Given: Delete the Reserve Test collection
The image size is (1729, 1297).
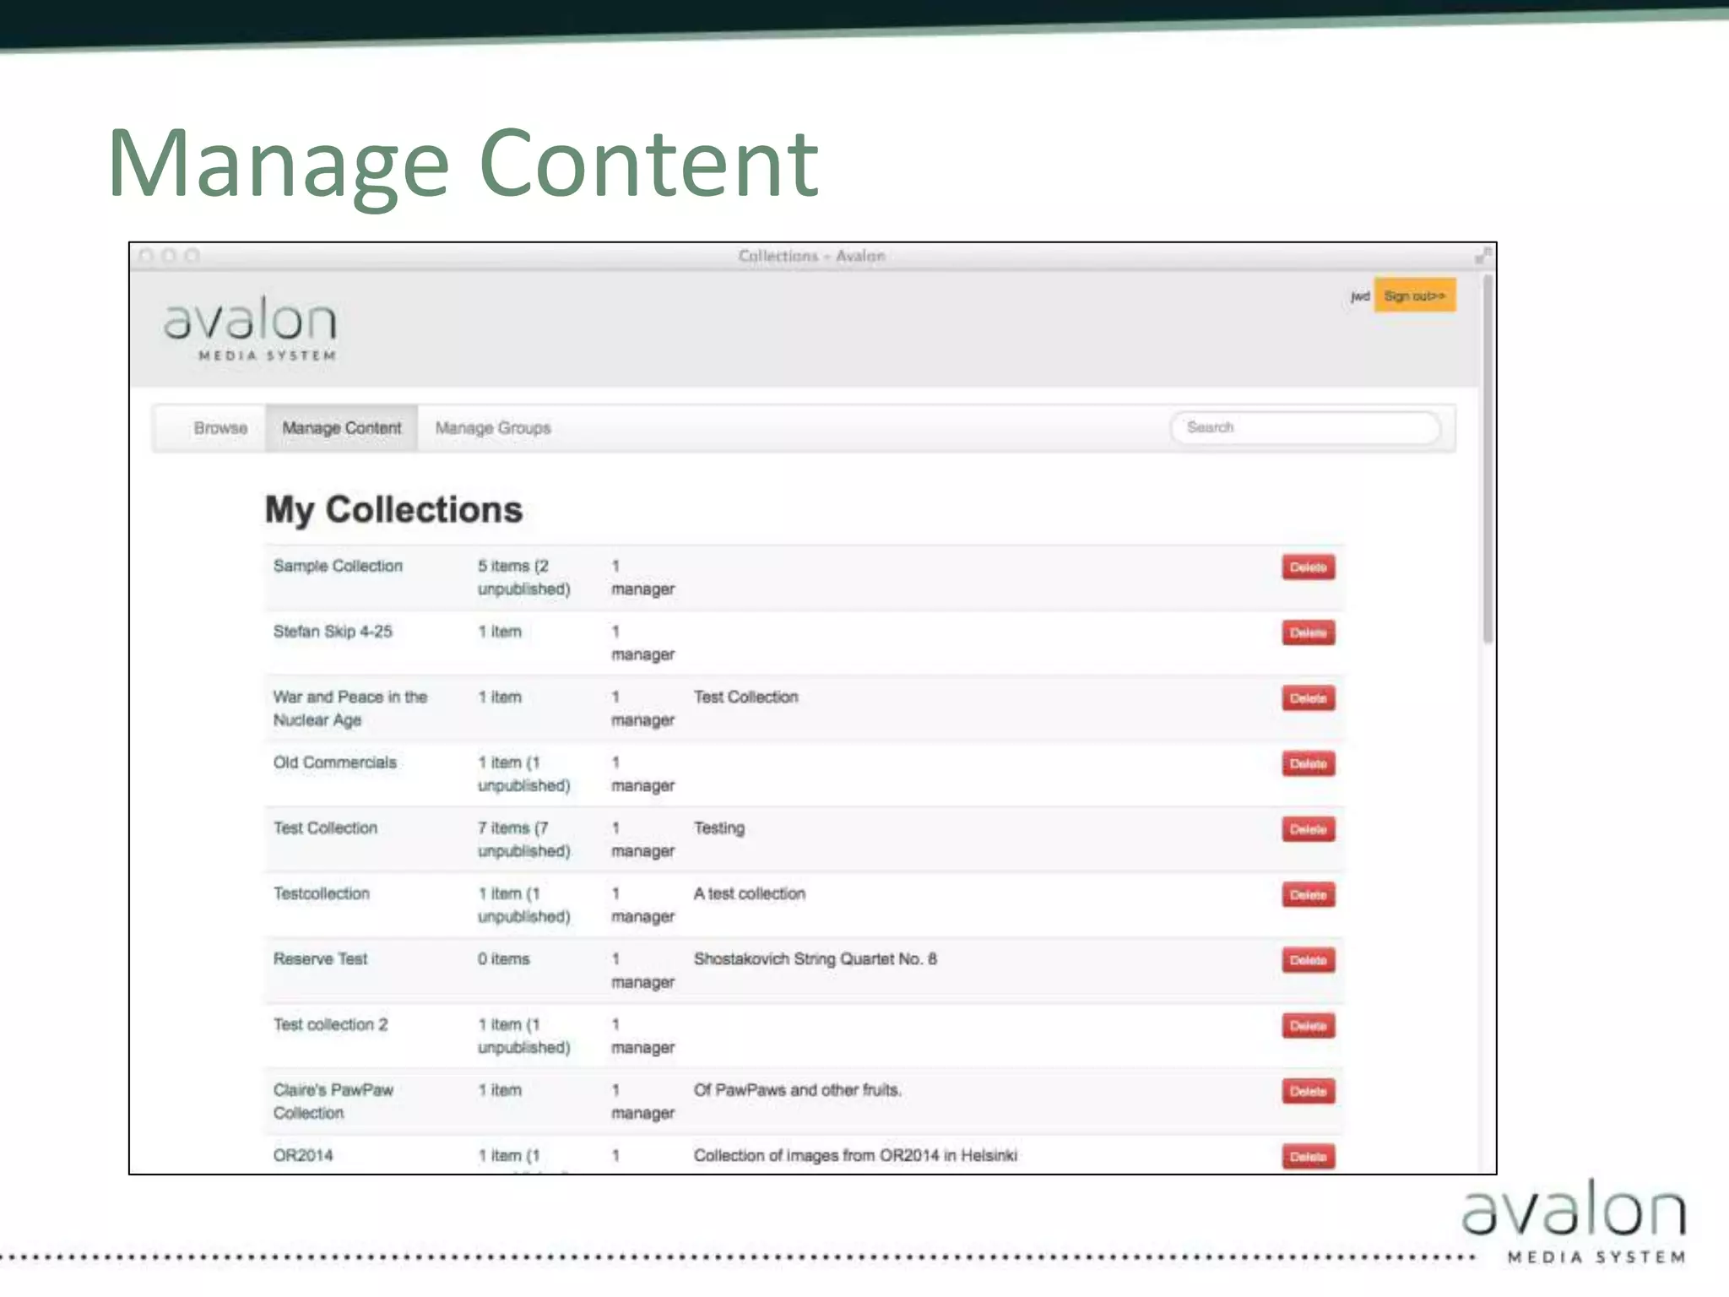Looking at the screenshot, I should tap(1309, 960).
